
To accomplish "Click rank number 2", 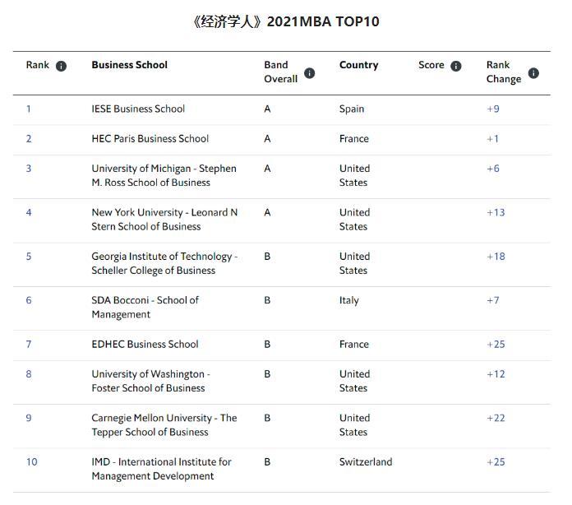I will pyautogui.click(x=29, y=139).
